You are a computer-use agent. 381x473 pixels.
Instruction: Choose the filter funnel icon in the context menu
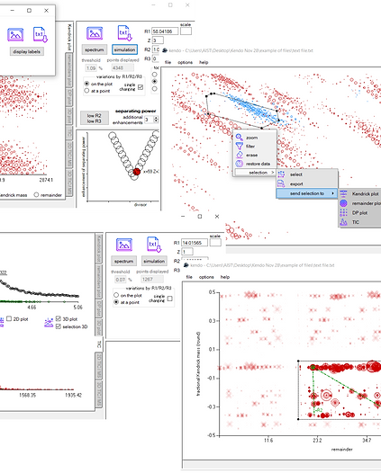coord(240,146)
